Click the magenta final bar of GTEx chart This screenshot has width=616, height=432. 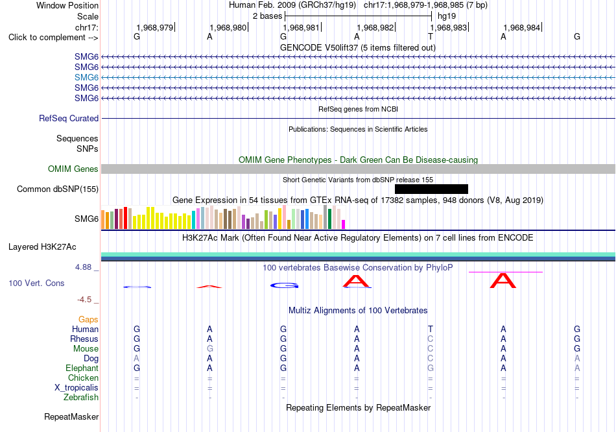tap(344, 224)
